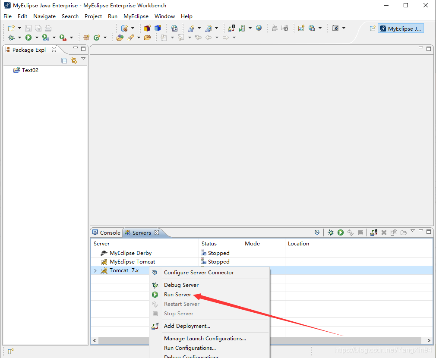Click the New database connection icon
436x358 pixels.
coord(125,28)
